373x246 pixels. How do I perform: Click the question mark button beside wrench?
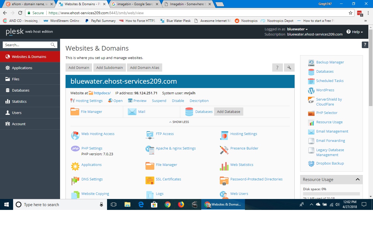[277, 68]
